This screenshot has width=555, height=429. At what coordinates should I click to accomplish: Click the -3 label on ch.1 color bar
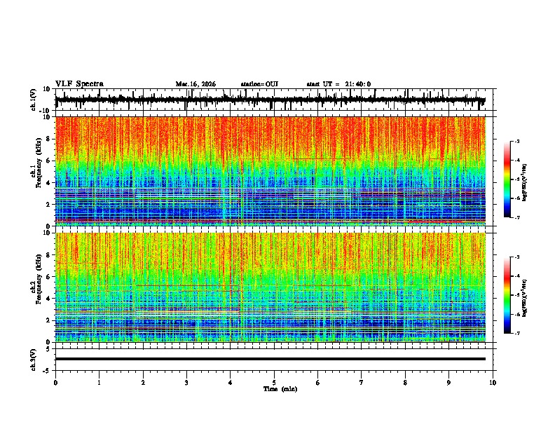click(517, 141)
